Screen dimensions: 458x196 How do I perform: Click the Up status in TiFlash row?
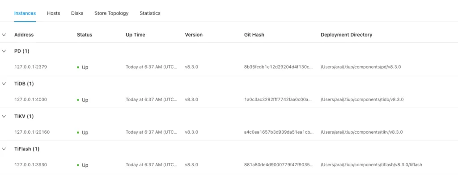83,165
